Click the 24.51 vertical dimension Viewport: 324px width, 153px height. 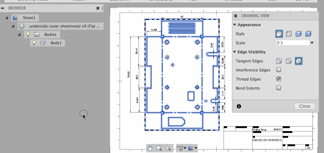point(137,100)
